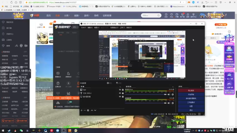Open the OBS 编辑(E) menu
The height and width of the screenshot is (133, 237).
point(90,27)
